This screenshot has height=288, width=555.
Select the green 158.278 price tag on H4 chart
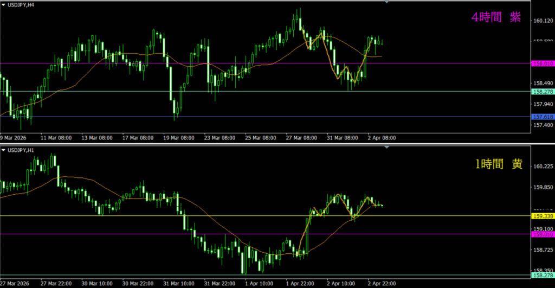click(542, 92)
